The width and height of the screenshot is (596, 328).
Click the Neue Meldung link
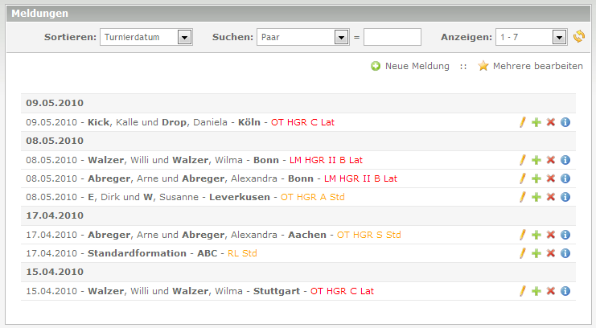tap(417, 66)
